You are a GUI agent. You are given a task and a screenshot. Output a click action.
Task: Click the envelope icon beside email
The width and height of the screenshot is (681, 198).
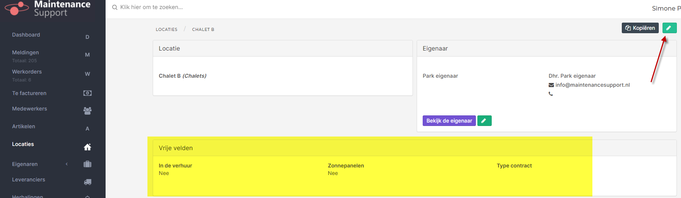551,85
